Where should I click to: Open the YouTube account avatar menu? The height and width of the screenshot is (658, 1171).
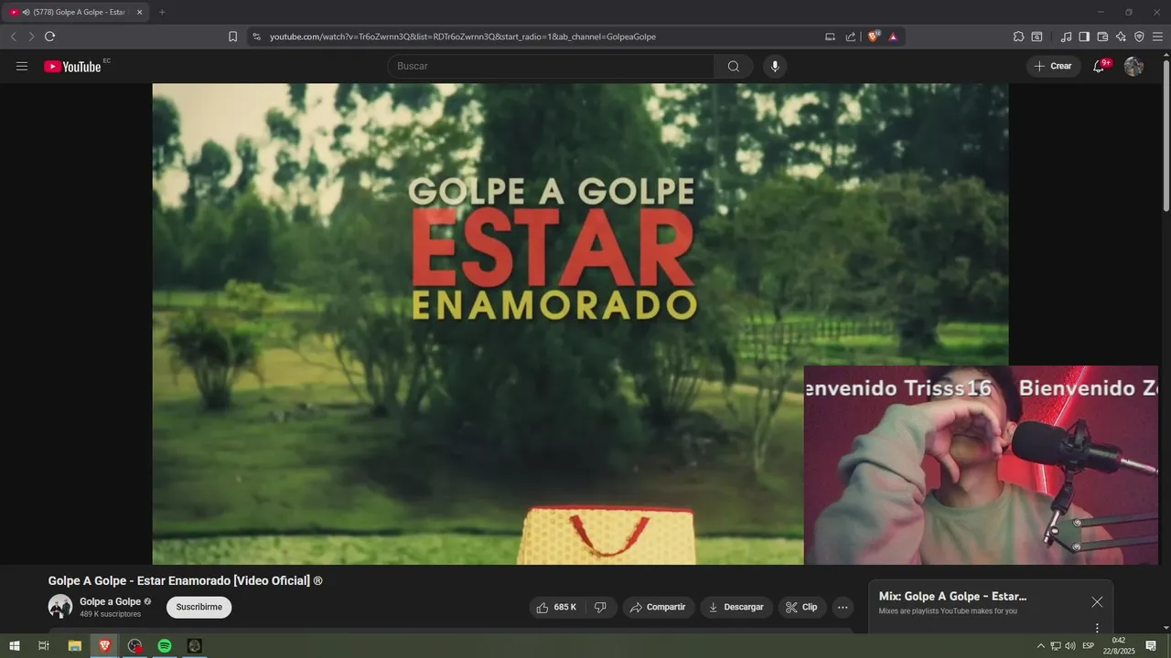point(1133,66)
